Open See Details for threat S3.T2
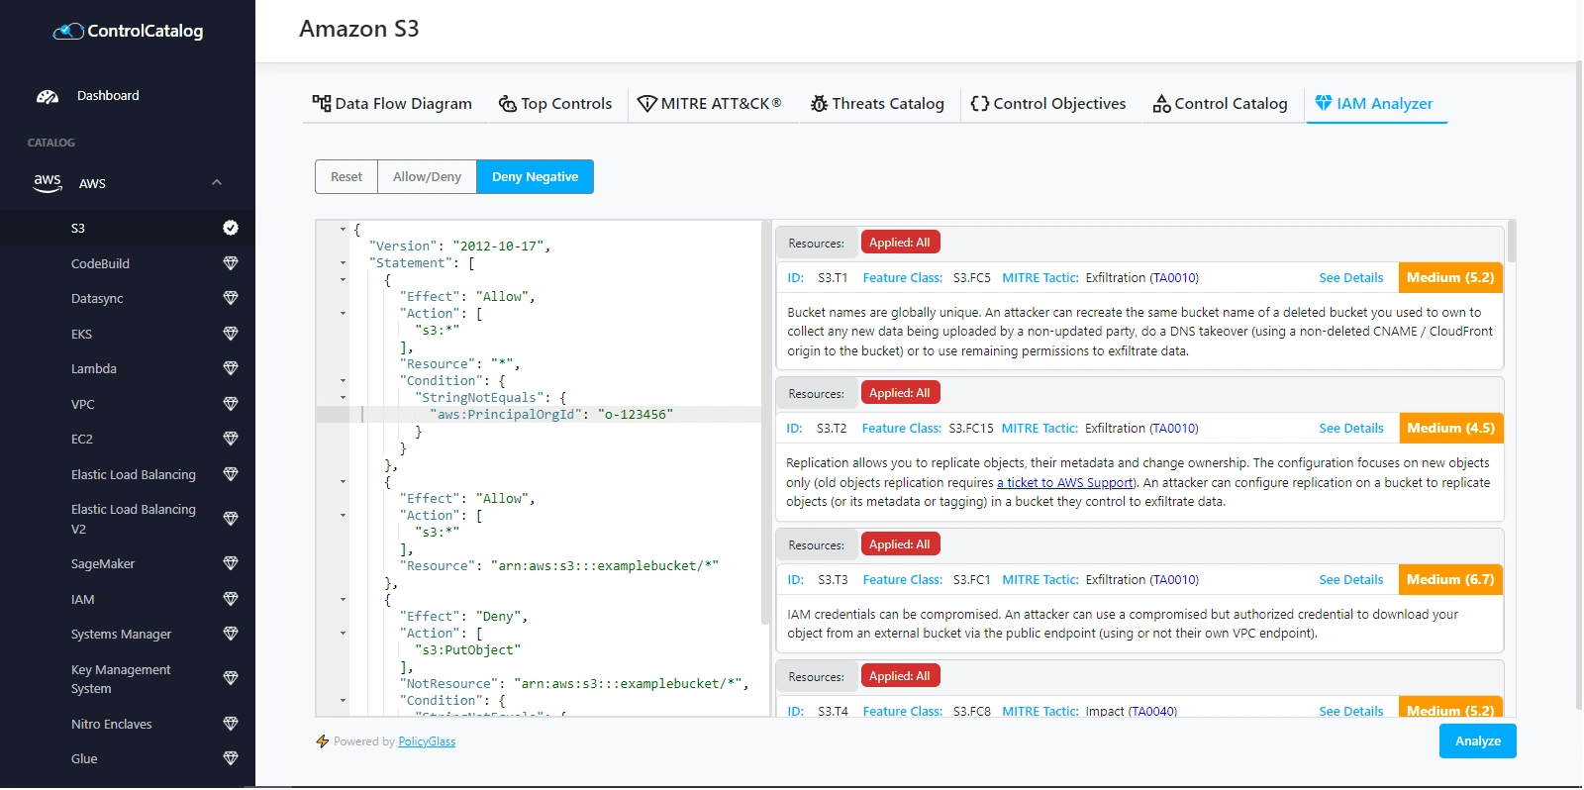Image resolution: width=1584 pixels, height=790 pixels. point(1351,429)
